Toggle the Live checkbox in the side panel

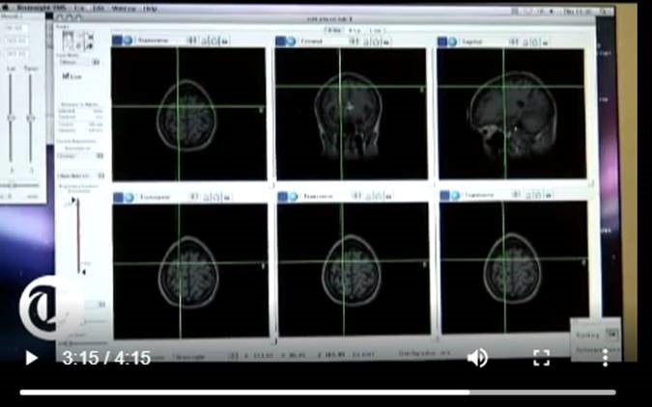tap(71, 76)
